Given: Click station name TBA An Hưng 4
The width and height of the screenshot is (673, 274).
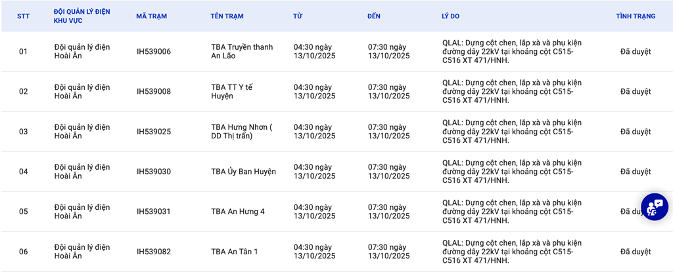Looking at the screenshot, I should pyautogui.click(x=237, y=212).
